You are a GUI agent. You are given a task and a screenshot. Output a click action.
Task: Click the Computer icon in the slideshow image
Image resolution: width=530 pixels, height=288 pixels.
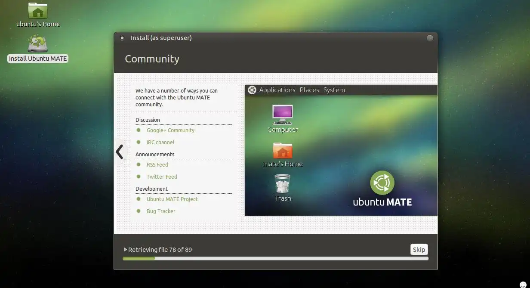pyautogui.click(x=283, y=115)
